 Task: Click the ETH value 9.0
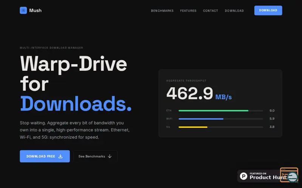(x=272, y=111)
